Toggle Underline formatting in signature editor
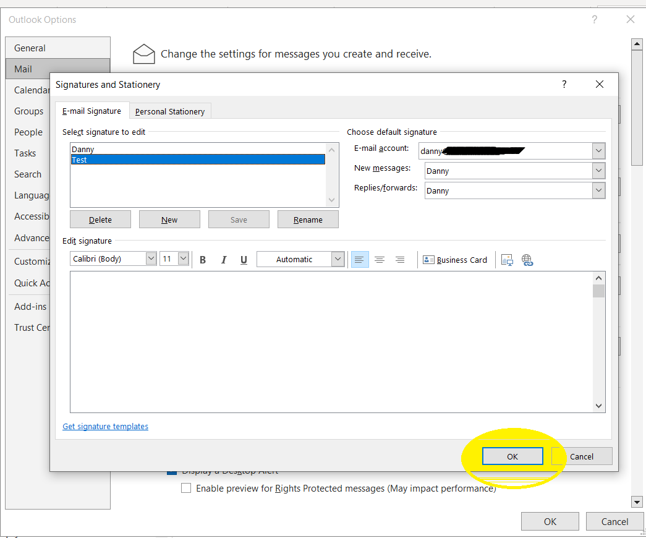This screenshot has height=538, width=646. (x=244, y=260)
